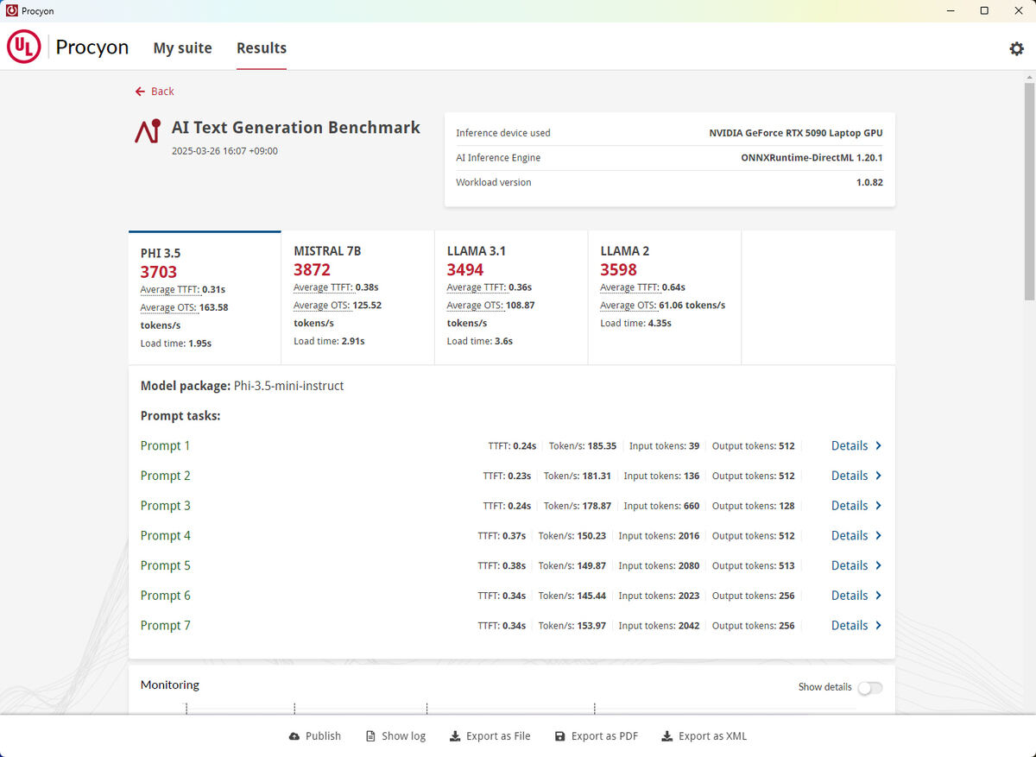Click the NVIDIA GeForce RTX 5090 Laptop GPU value

pos(796,133)
